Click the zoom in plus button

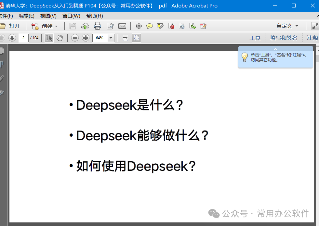point(86,38)
